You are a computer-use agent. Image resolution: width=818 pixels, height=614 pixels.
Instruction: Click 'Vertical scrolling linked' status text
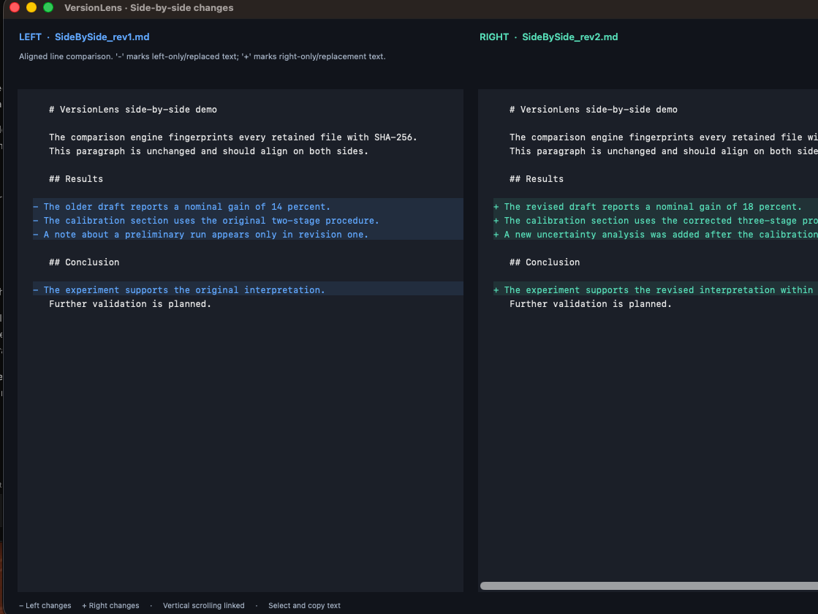click(203, 606)
